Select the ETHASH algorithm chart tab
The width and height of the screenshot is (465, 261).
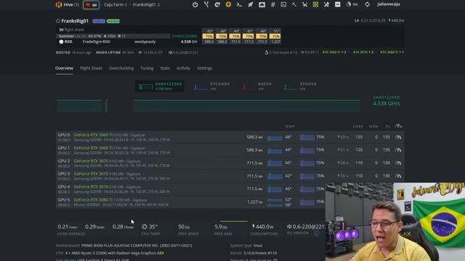300,86
